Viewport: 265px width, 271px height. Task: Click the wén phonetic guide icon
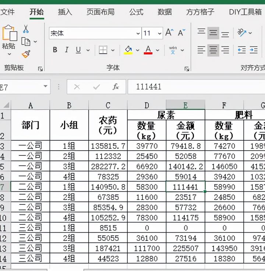point(173,50)
